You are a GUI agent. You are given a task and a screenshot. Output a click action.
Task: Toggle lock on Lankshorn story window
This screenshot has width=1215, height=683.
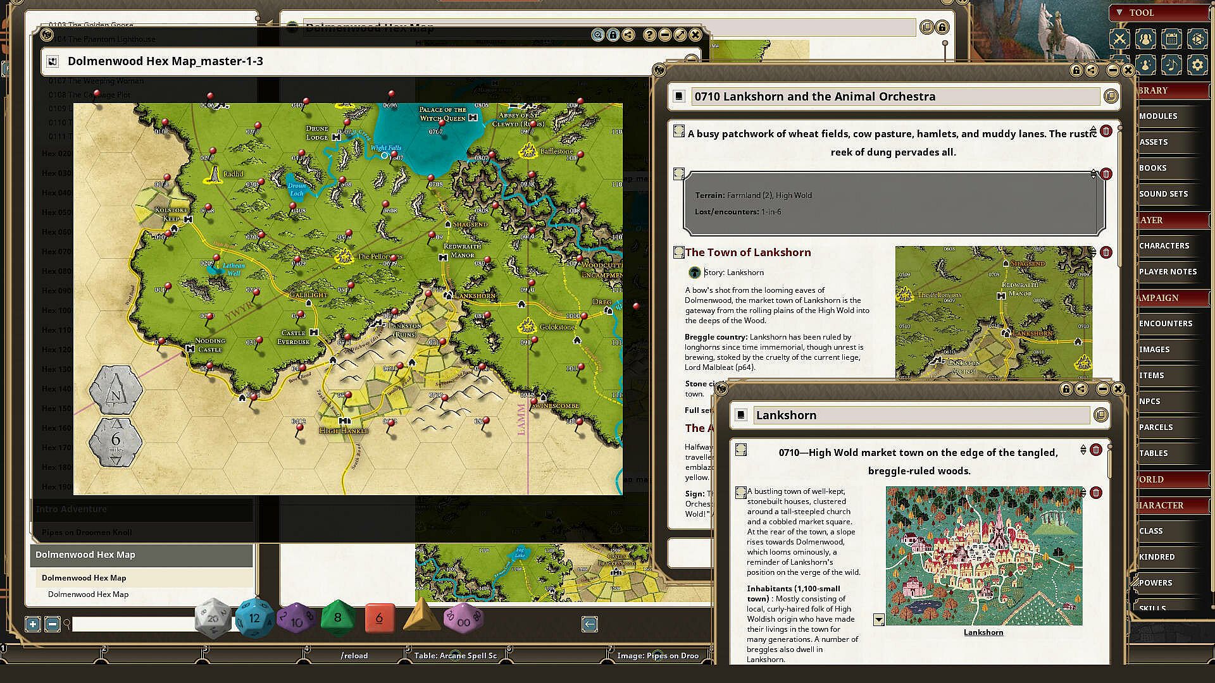[x=1066, y=389]
